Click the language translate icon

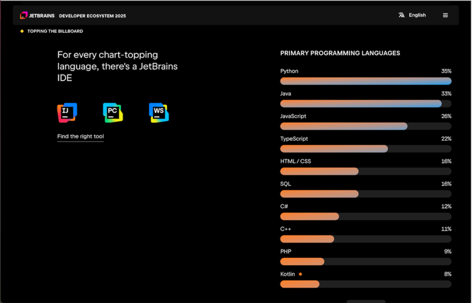tap(401, 15)
